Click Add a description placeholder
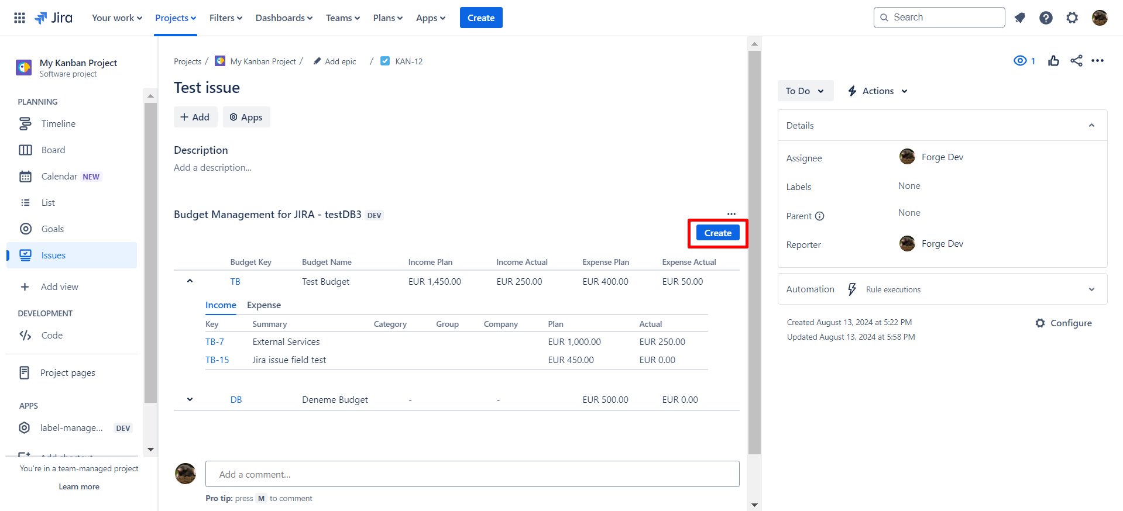 pyautogui.click(x=212, y=168)
